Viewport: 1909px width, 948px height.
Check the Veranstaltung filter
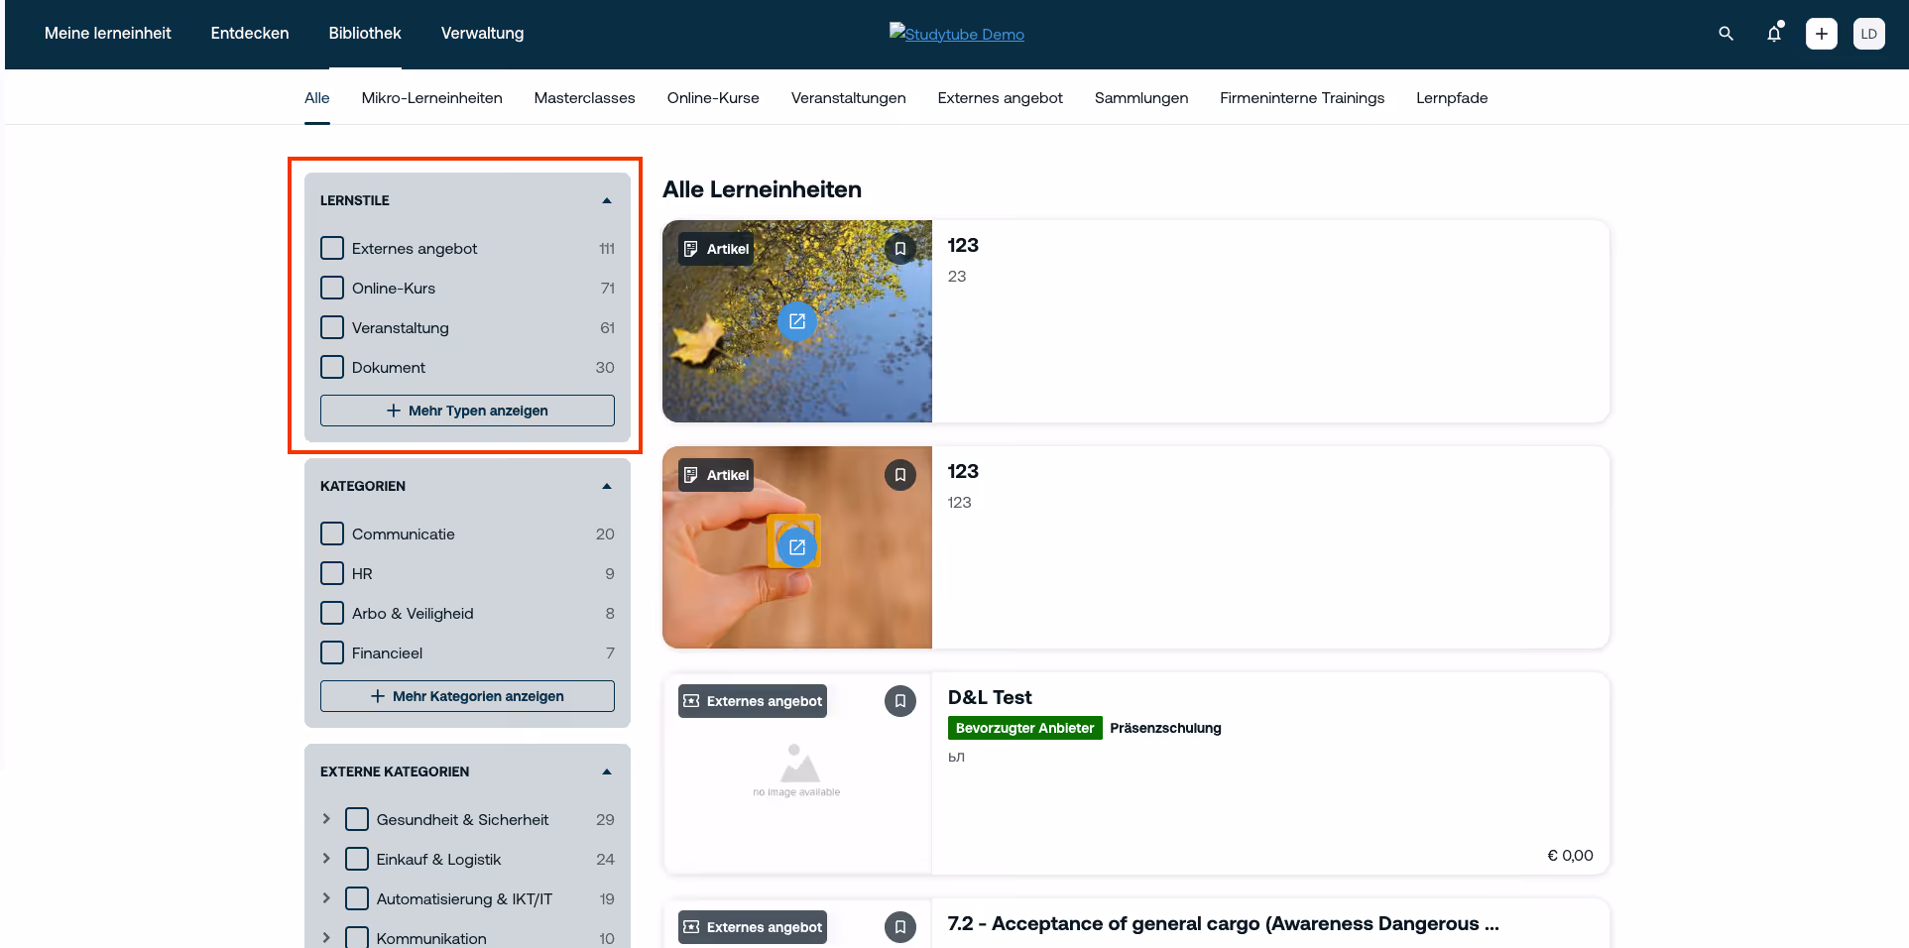pos(332,327)
